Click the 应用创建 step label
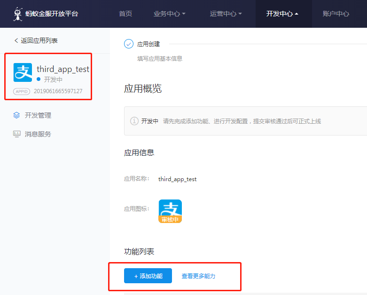The width and height of the screenshot is (367, 295). point(148,44)
